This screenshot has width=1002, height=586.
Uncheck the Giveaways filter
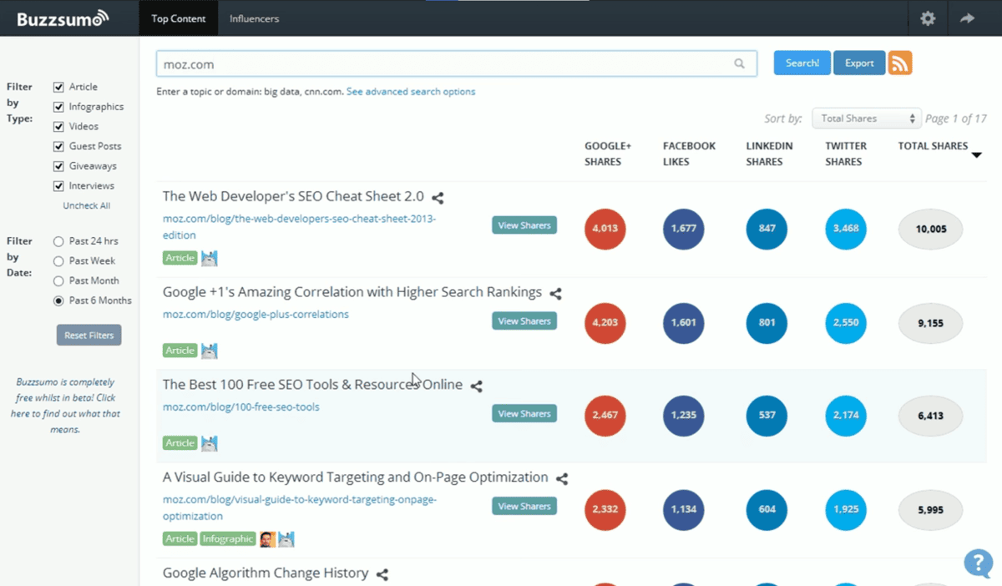pos(58,166)
